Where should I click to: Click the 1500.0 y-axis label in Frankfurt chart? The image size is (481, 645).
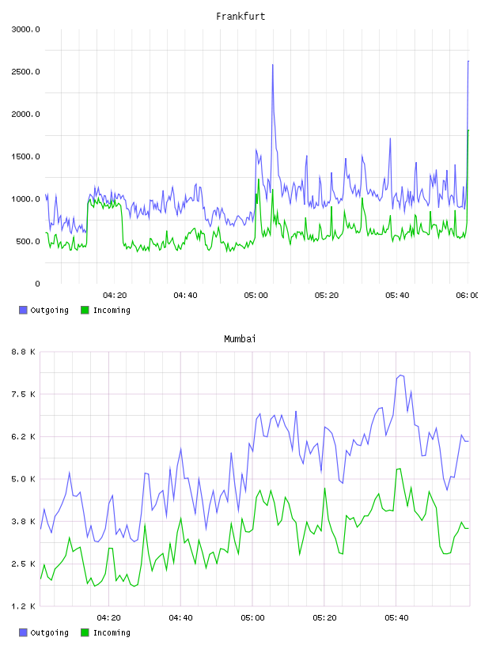point(25,157)
